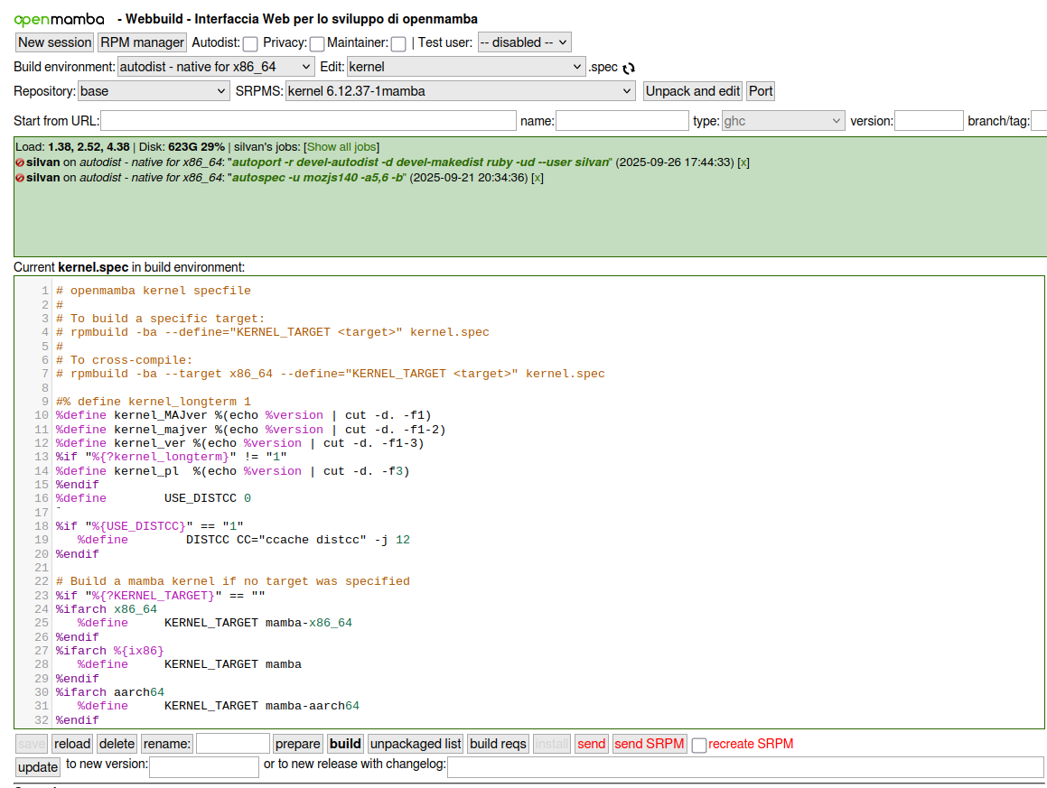Click the USE_DISTCC define on line 16
1047x788 pixels.
pyautogui.click(x=154, y=498)
